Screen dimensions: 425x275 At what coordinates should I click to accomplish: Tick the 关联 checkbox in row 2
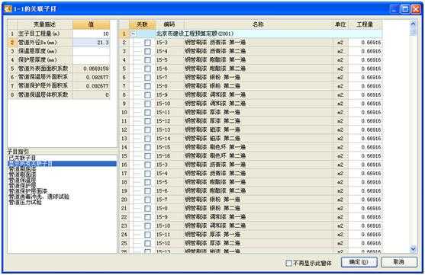tap(147, 43)
